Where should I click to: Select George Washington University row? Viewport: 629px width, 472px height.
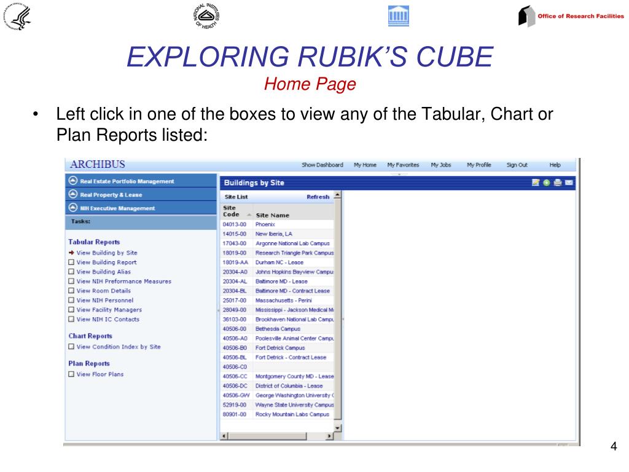[277, 395]
